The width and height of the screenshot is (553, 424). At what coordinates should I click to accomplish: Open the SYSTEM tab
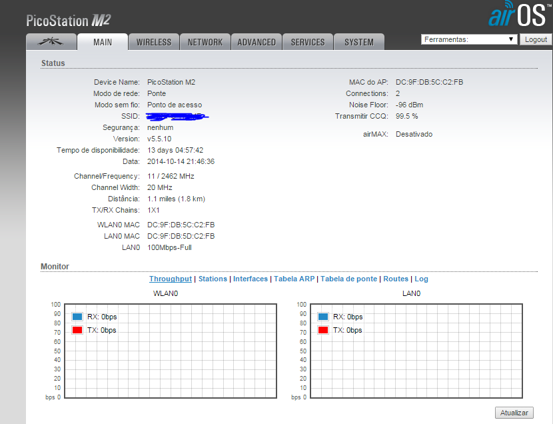359,42
